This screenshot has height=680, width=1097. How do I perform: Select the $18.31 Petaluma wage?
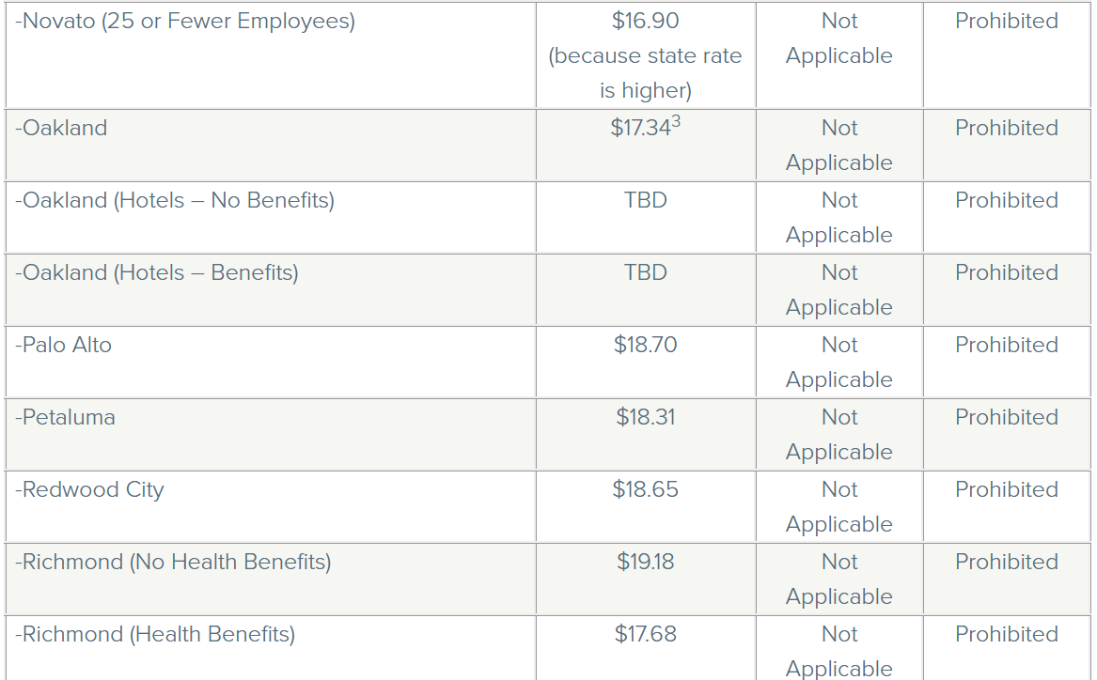[x=645, y=418]
